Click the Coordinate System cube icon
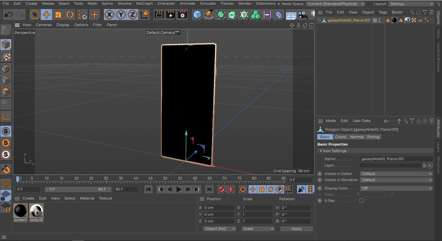442x241 pixels. pyautogui.click(x=145, y=15)
